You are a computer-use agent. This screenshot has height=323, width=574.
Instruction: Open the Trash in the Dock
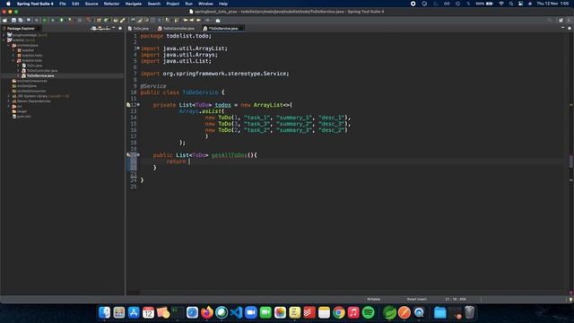click(469, 312)
